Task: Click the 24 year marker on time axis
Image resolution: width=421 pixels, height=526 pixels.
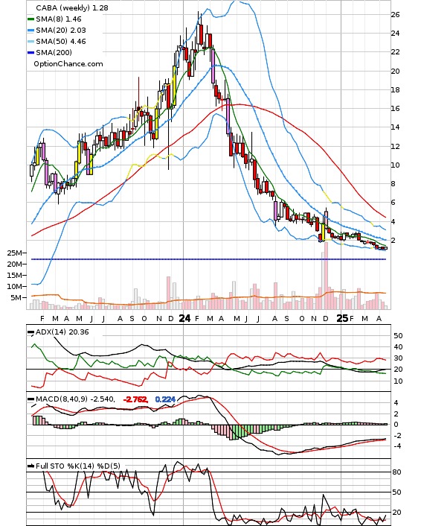Action: tap(184, 318)
